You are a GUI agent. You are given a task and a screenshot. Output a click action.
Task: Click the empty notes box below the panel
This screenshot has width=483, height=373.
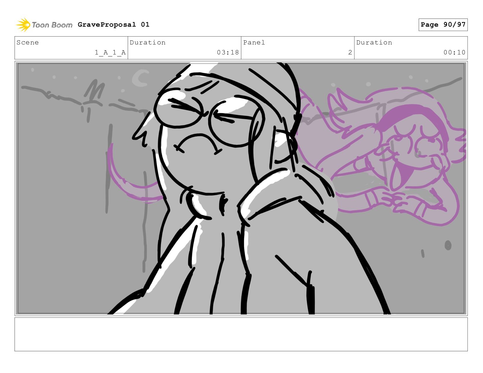(241, 334)
